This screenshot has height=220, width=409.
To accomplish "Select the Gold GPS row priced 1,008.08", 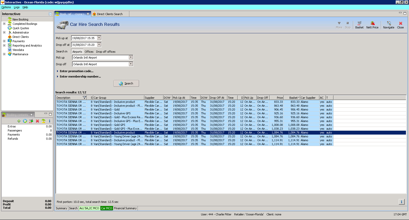I will [x=231, y=125].
